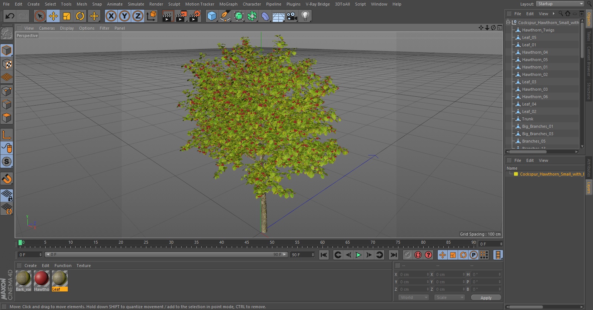Viewport: 593px width, 310px height.
Task: Jump to end of animation
Action: pyautogui.click(x=394, y=255)
